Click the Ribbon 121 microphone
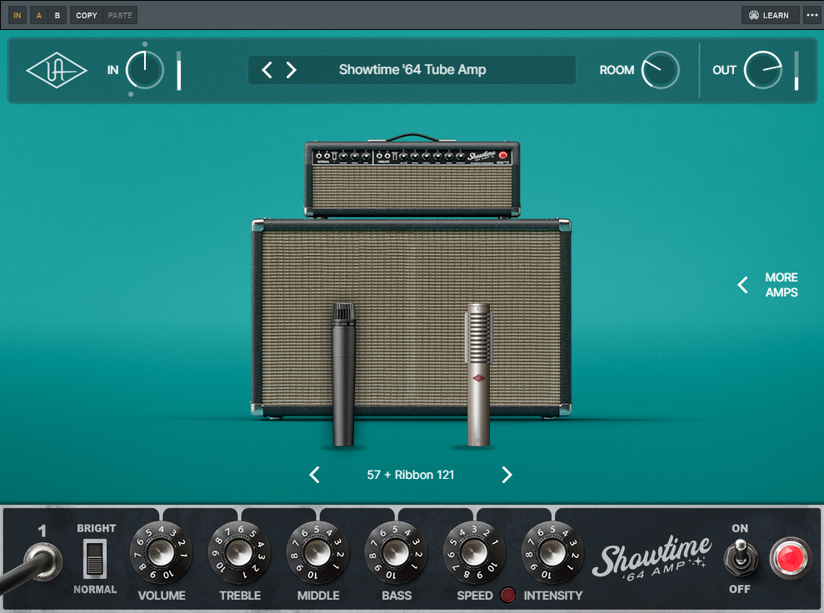 coord(478,375)
